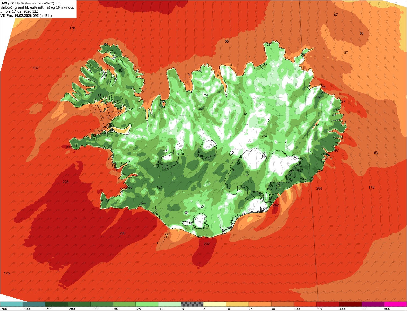Click the map value 232 at the western peninsula tip

point(69,147)
